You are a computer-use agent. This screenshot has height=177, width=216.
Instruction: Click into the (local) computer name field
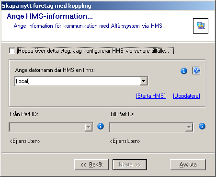pyautogui.click(x=78, y=81)
